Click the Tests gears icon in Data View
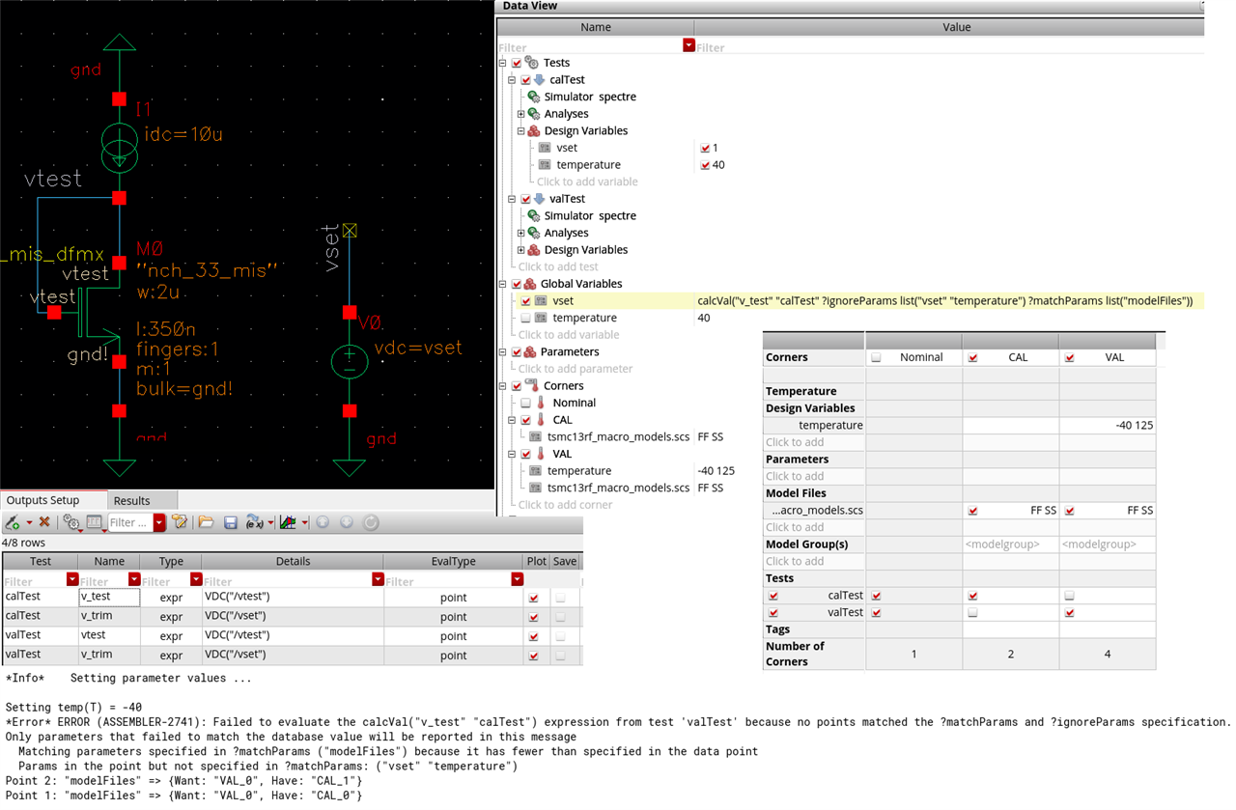The height and width of the screenshot is (810, 1236). click(531, 63)
